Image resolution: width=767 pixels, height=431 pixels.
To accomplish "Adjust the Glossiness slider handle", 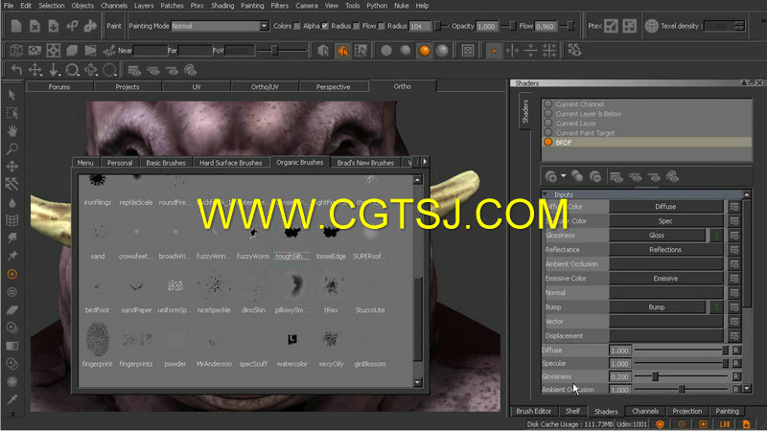I will tap(655, 376).
